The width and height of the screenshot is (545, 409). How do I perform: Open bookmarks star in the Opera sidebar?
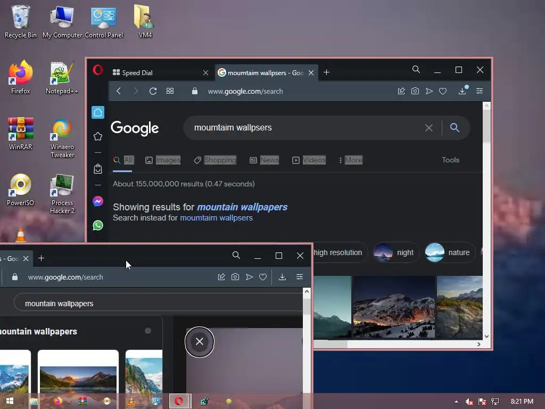coord(98,136)
